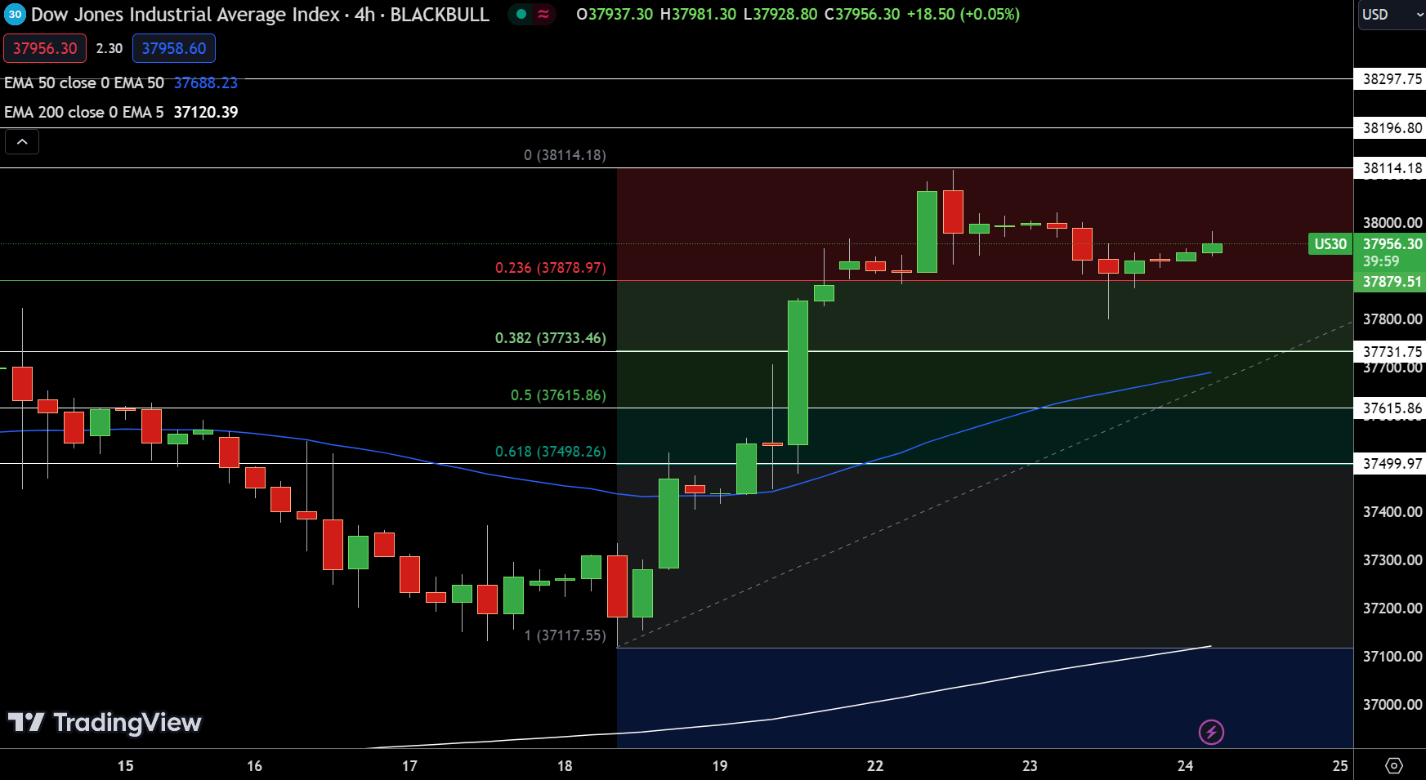Click the pink data-mode indicator icon
This screenshot has height=780, width=1426.
click(x=543, y=14)
